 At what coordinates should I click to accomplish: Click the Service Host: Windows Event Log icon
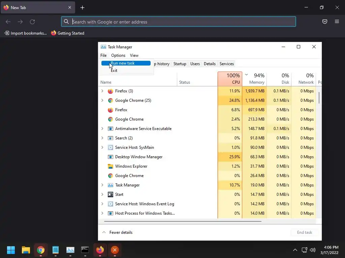coord(110,204)
